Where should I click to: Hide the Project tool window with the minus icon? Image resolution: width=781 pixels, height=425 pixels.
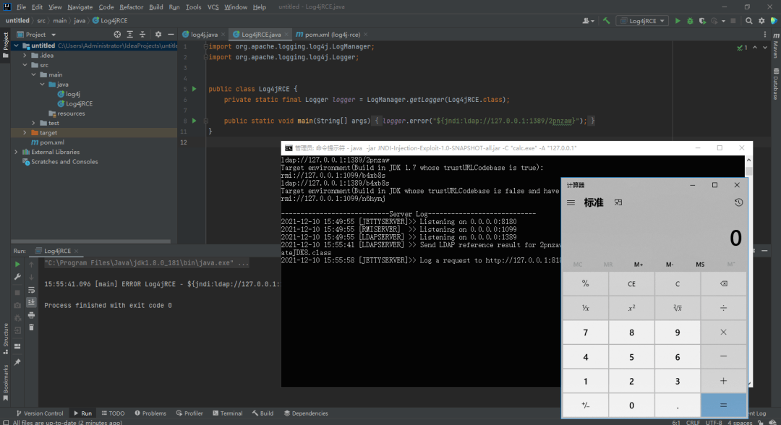coord(171,35)
